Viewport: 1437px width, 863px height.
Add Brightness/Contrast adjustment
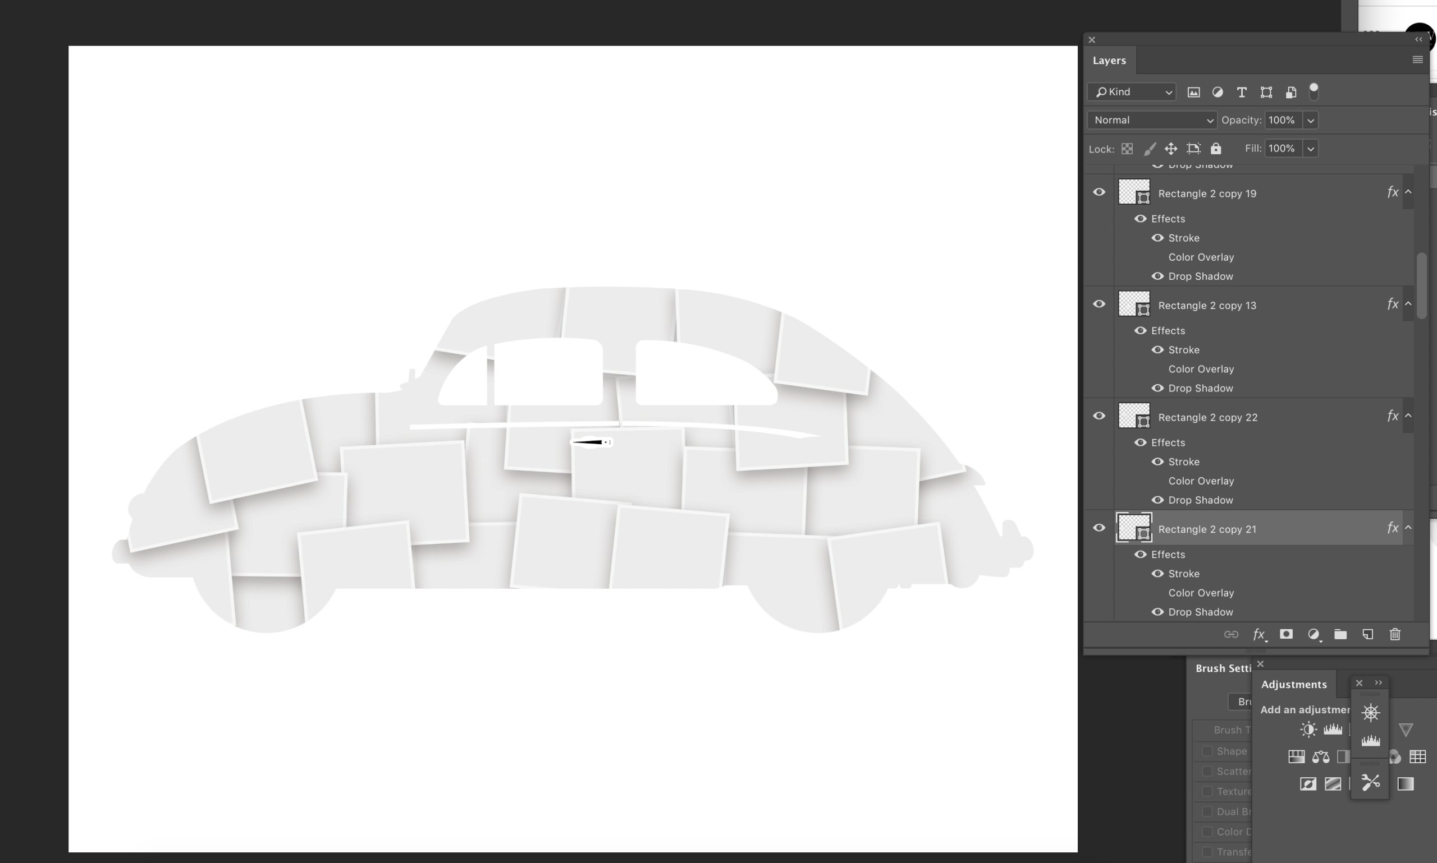tap(1308, 730)
